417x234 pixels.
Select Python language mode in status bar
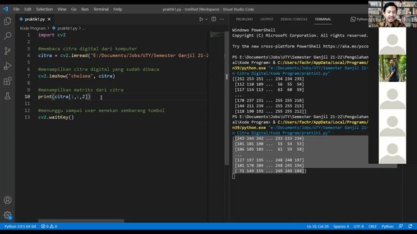[x=388, y=226]
